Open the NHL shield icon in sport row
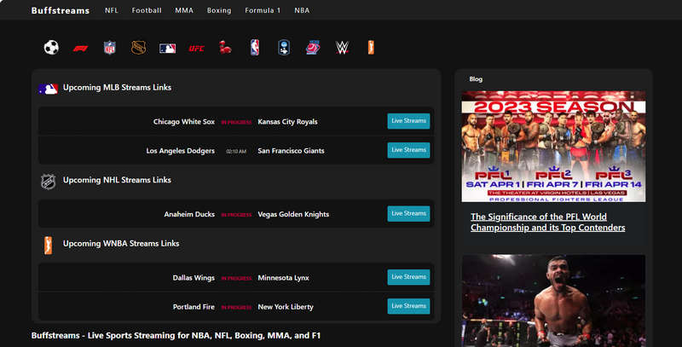 (x=138, y=48)
